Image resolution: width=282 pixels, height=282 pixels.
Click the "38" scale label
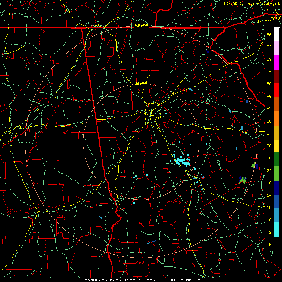click(x=269, y=121)
